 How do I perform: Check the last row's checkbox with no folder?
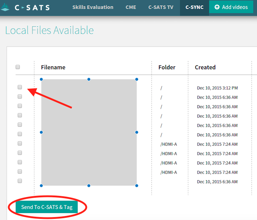20,181
